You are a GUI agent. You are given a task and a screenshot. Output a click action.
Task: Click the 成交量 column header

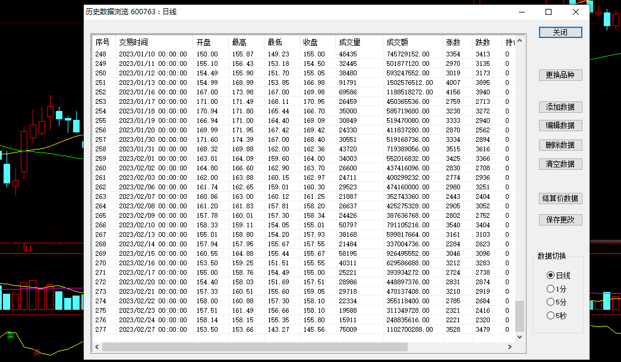point(359,42)
